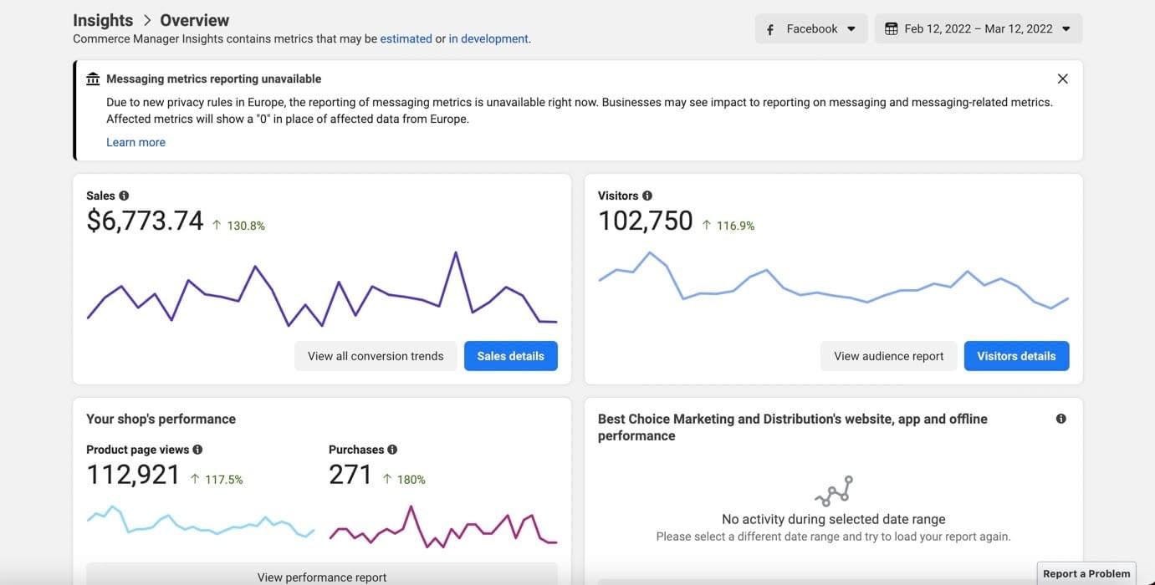This screenshot has height=585, width=1155.
Task: Open the Sales details button
Action: [510, 356]
